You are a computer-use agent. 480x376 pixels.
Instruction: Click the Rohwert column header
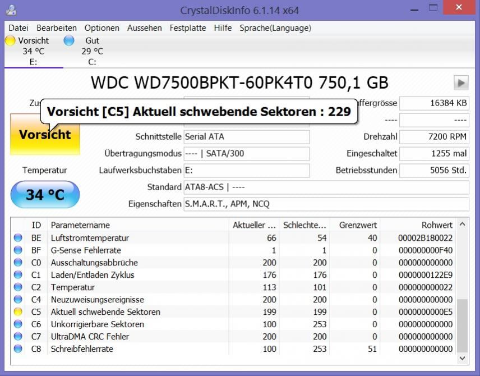(418, 225)
